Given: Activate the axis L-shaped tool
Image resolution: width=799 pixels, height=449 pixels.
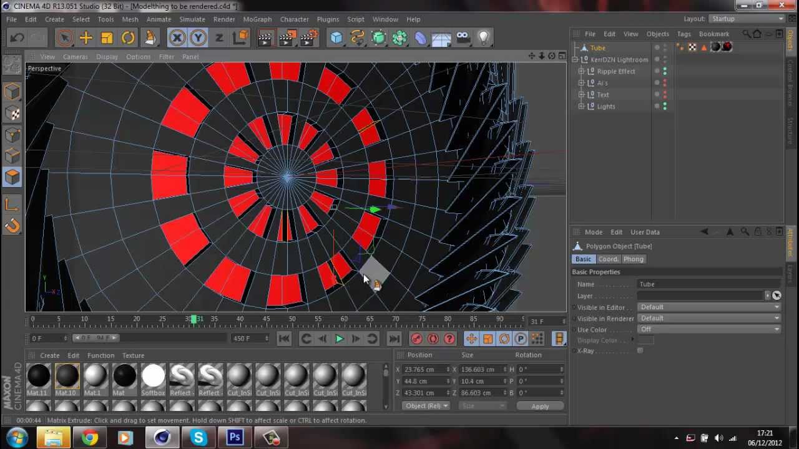Looking at the screenshot, I should point(12,205).
